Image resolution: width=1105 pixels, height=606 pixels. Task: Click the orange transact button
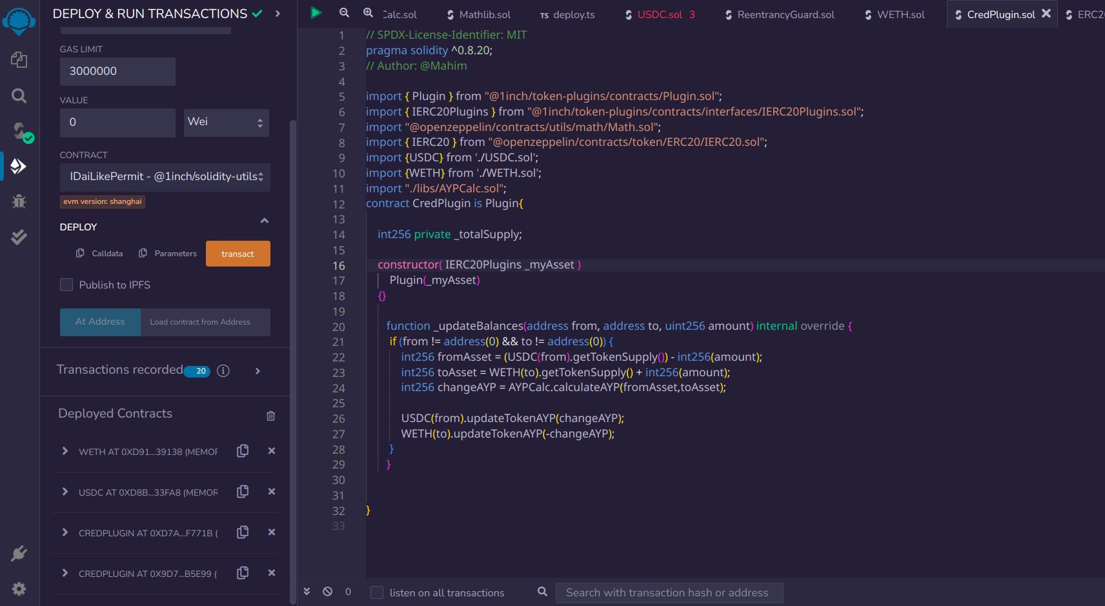pyautogui.click(x=238, y=254)
